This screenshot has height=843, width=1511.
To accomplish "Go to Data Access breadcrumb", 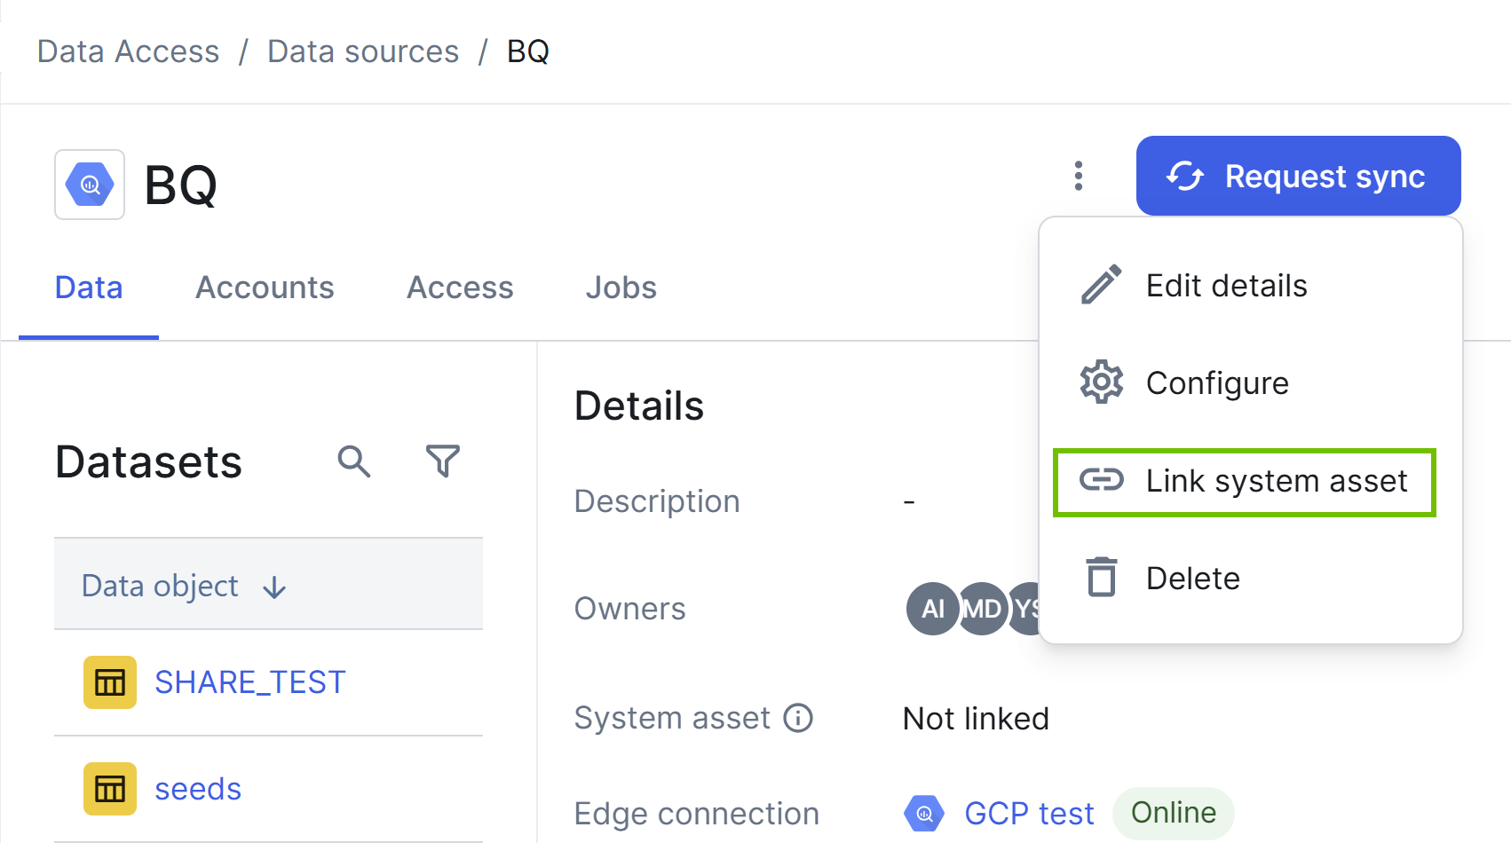I will coord(128,51).
